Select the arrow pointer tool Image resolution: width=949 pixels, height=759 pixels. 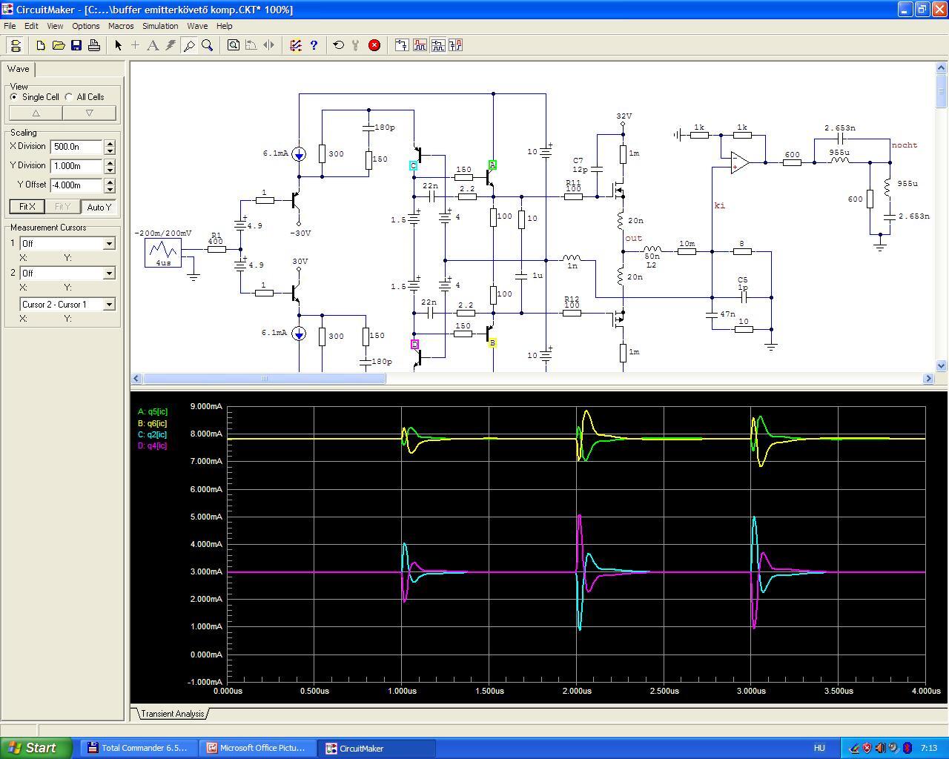[118, 45]
